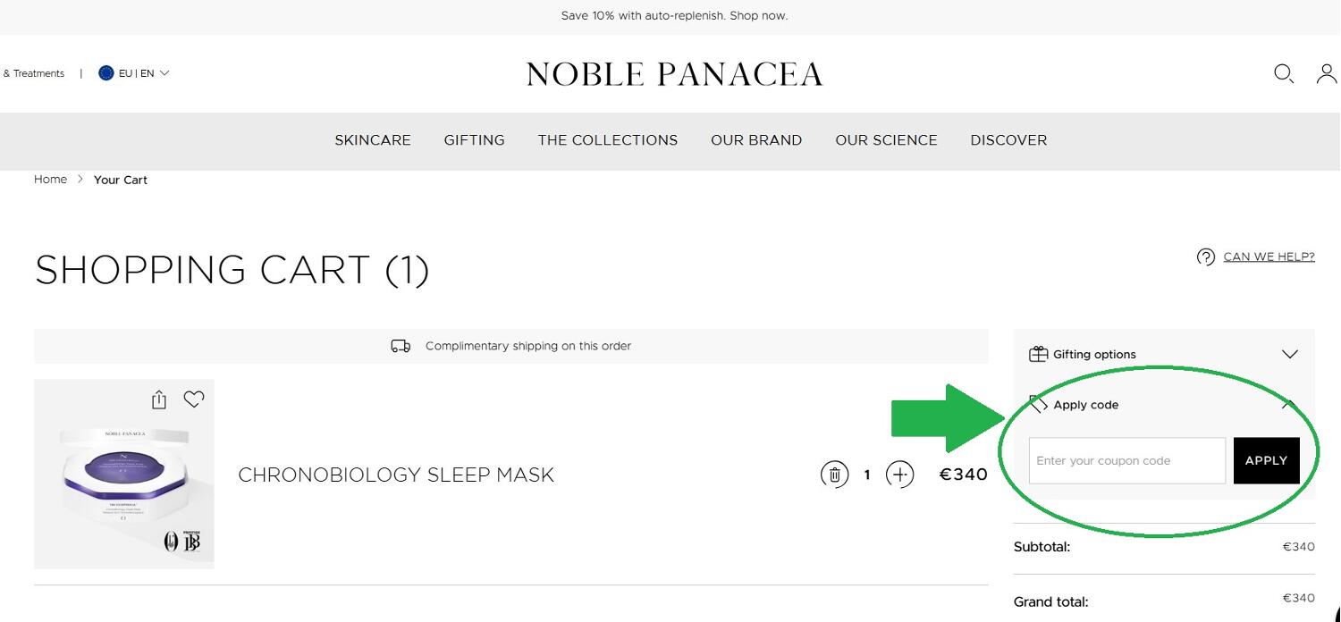This screenshot has height=622, width=1341.
Task: Add the sleep mask to wishlist heart icon
Action: point(194,399)
